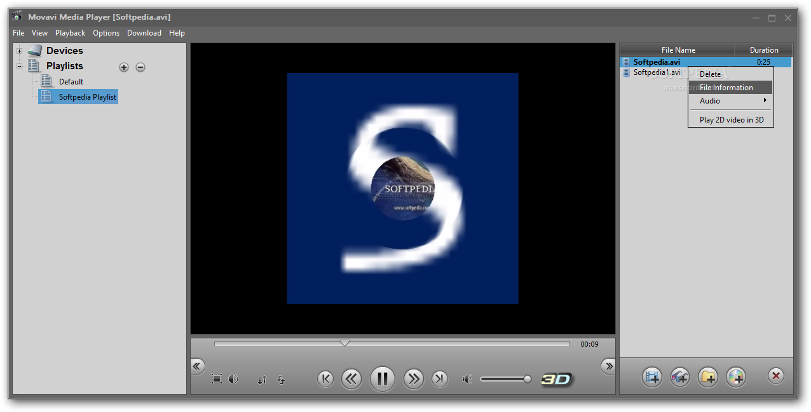Open the View menu
The width and height of the screenshot is (811, 412).
39,33
